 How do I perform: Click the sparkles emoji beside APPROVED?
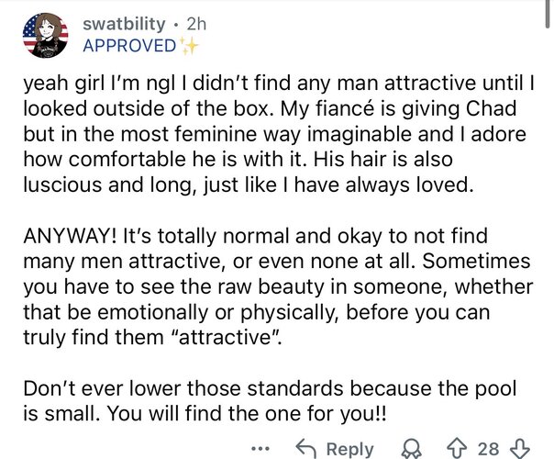[188, 46]
